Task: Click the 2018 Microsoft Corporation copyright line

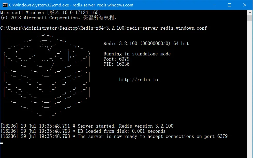Action: [59, 18]
